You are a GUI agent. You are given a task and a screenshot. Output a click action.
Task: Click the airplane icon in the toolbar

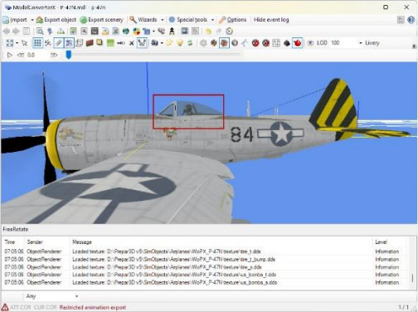coord(132,43)
